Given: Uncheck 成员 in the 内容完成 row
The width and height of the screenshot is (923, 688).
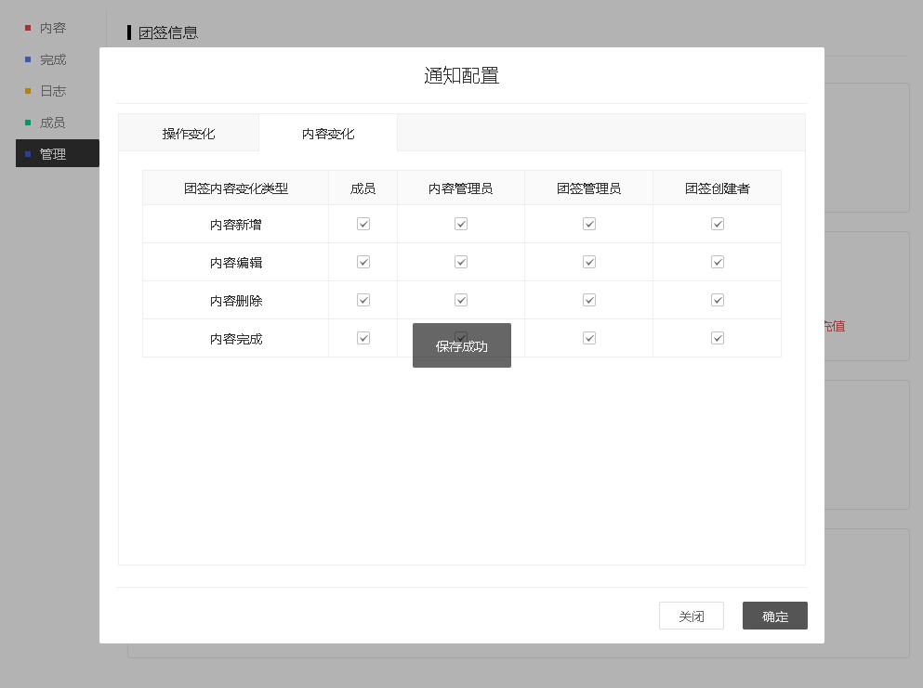Looking at the screenshot, I should [363, 338].
